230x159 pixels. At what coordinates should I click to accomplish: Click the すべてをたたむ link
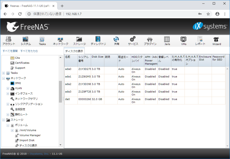pyautogui.click(x=29, y=51)
